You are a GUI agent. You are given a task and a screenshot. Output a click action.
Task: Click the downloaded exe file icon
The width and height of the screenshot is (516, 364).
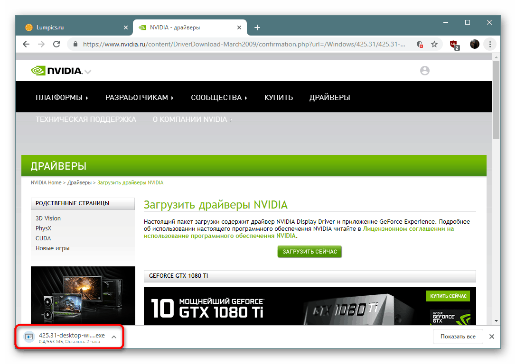(29, 337)
